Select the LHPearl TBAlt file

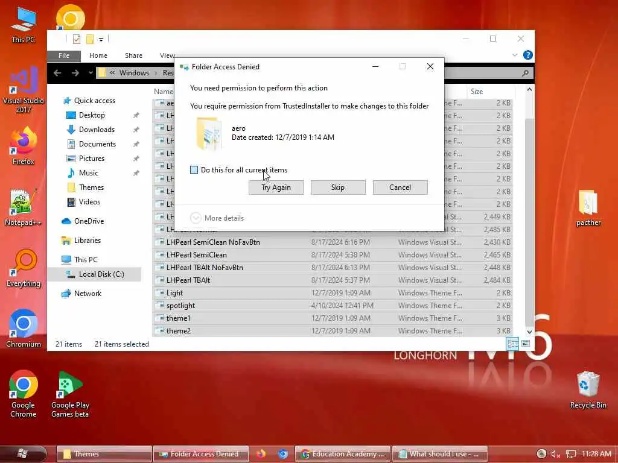click(x=333, y=280)
